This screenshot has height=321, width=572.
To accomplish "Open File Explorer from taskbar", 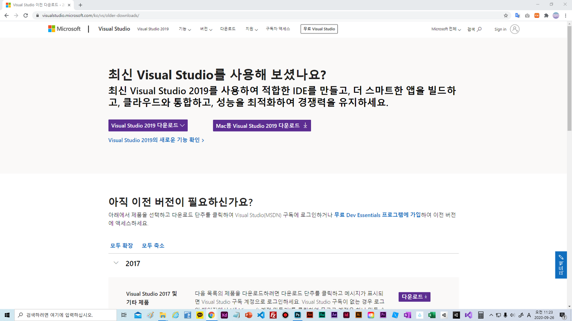I will pyautogui.click(x=163, y=315).
